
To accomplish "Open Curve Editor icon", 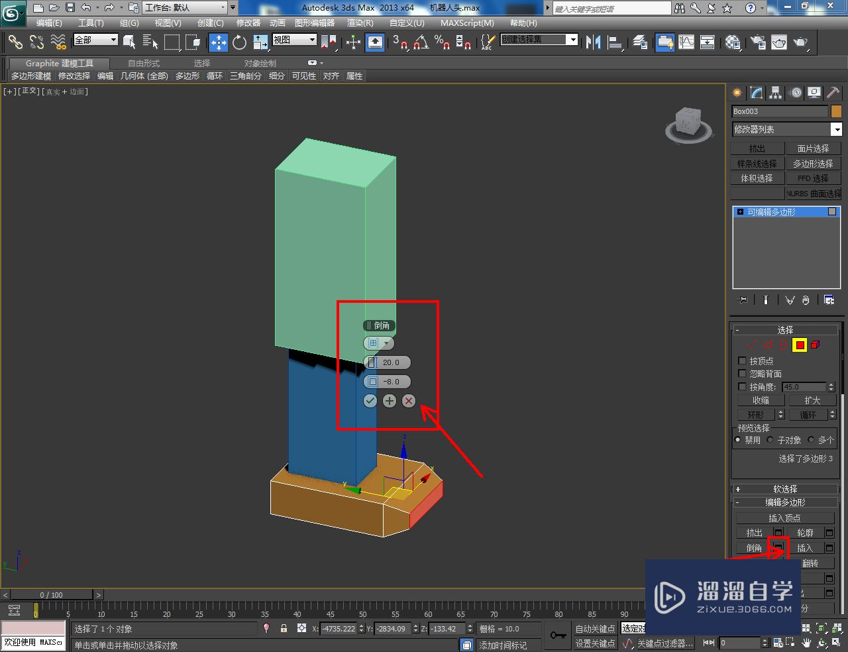I will (x=686, y=42).
